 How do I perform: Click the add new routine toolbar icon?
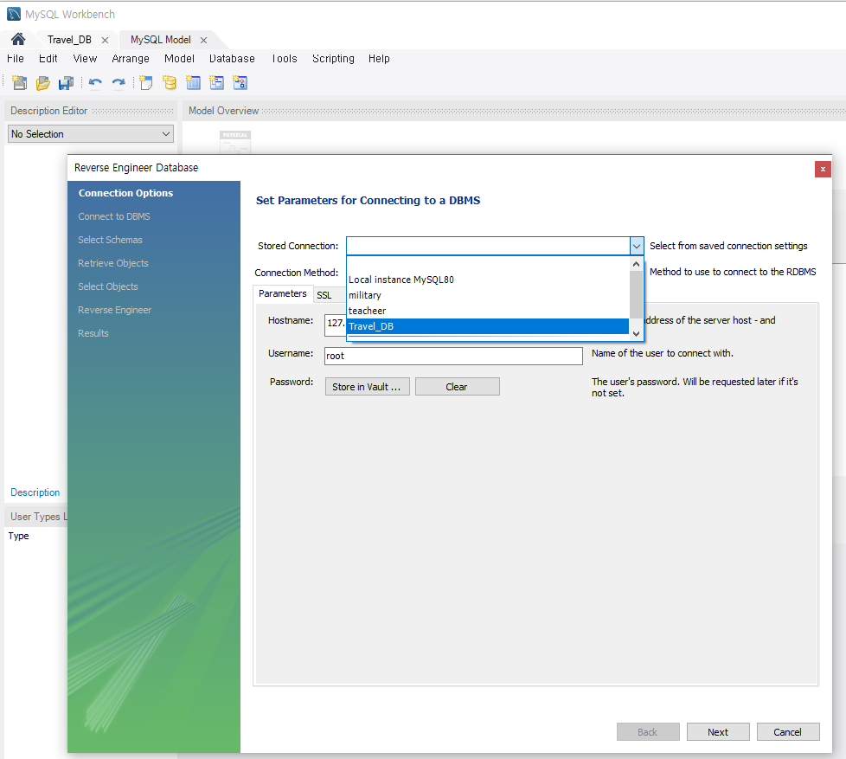point(240,82)
